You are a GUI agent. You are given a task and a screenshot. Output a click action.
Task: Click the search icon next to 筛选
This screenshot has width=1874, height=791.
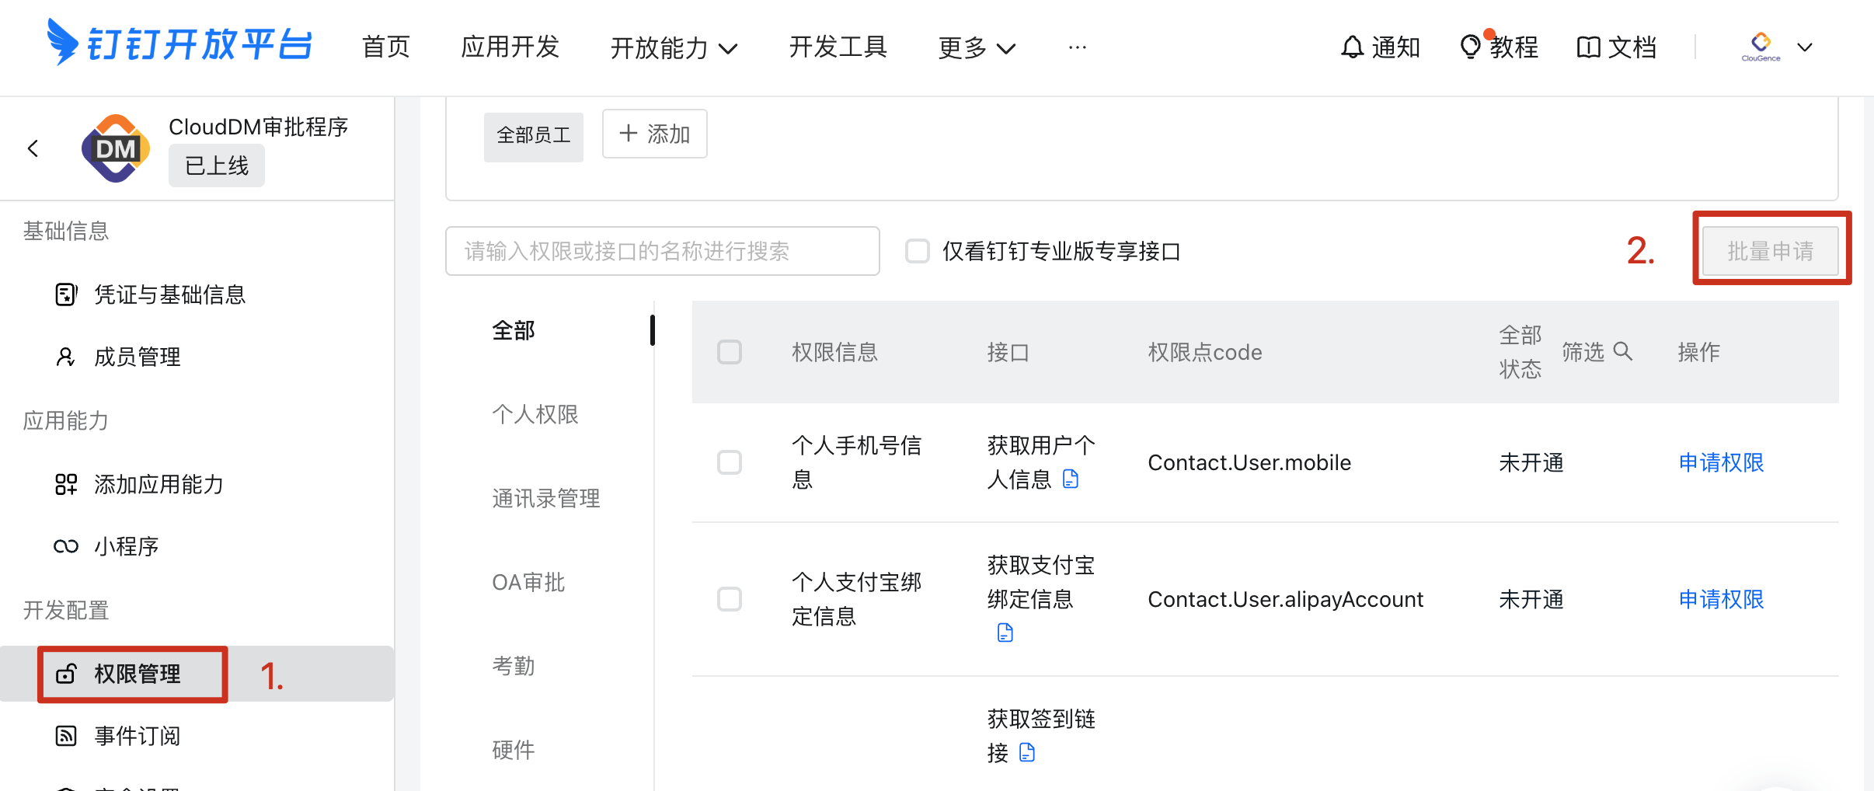tap(1622, 351)
